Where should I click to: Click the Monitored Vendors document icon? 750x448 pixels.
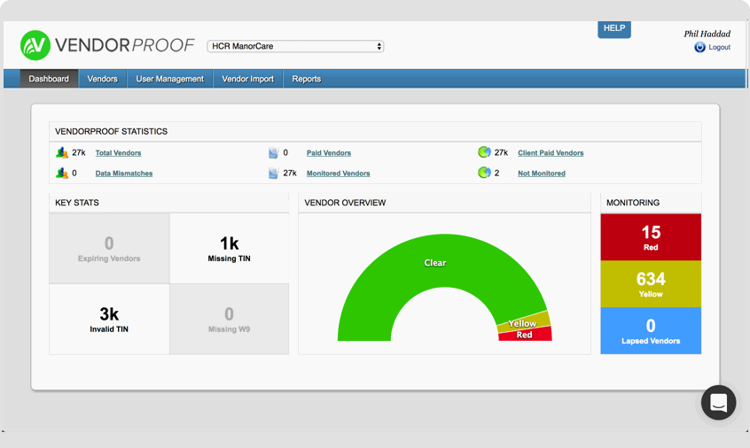tap(273, 173)
